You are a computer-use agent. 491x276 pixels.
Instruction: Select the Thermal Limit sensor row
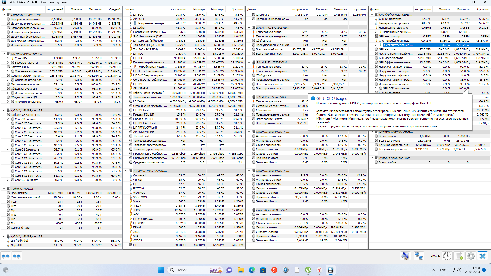[141, 136]
